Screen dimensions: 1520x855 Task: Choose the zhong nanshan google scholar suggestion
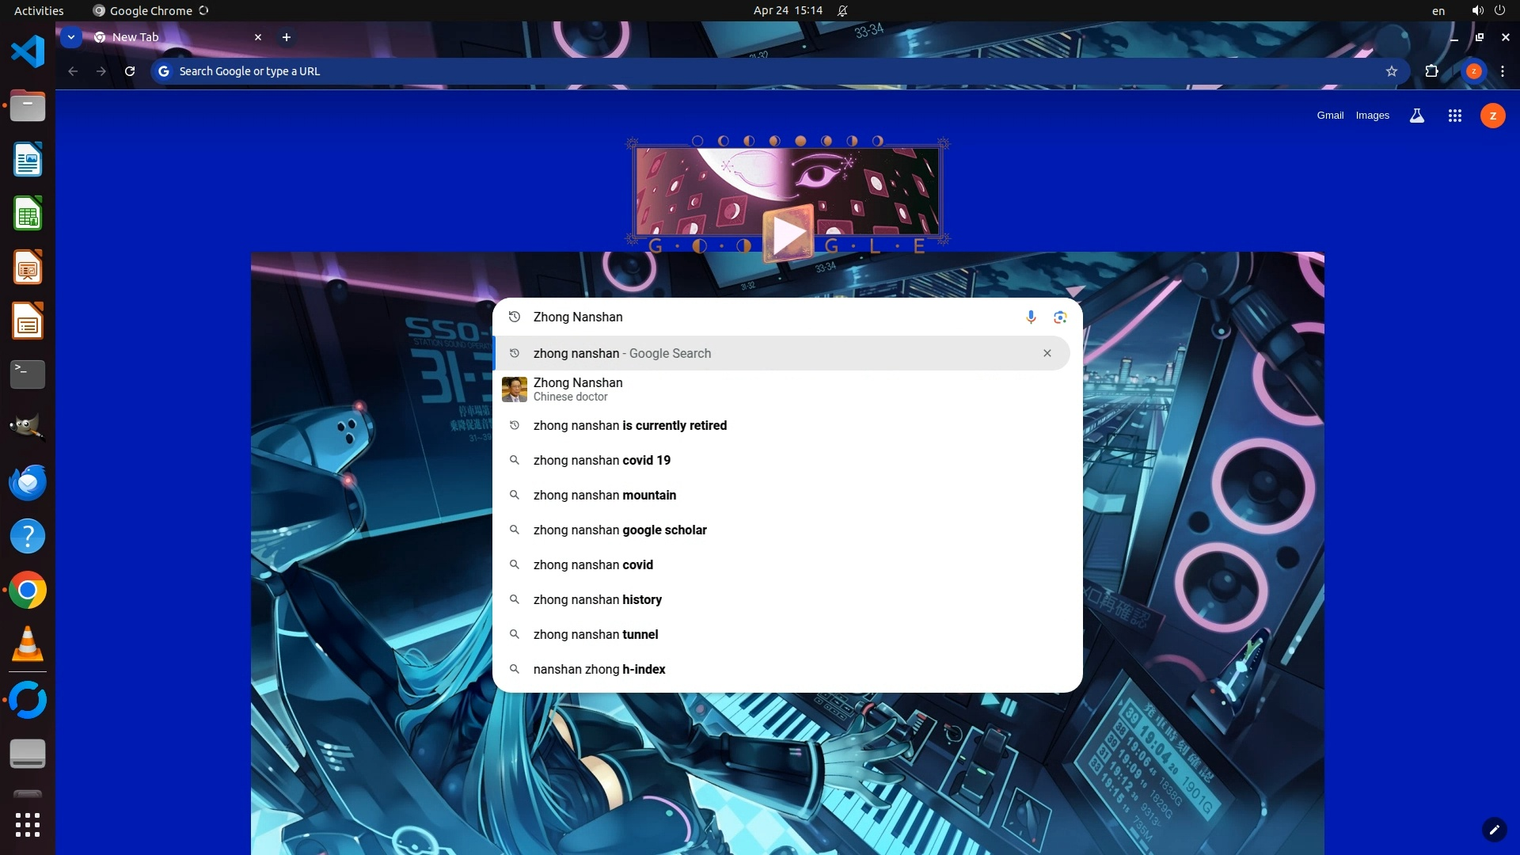620,530
